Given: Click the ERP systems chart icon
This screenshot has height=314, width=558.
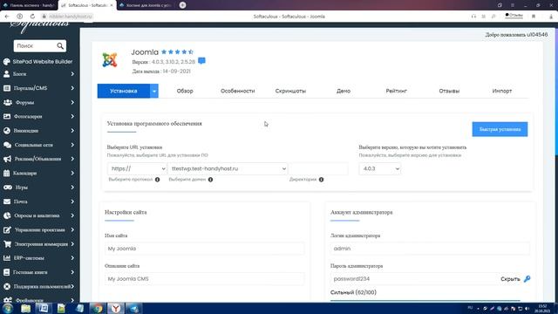Looking at the screenshot, I should pos(7,258).
